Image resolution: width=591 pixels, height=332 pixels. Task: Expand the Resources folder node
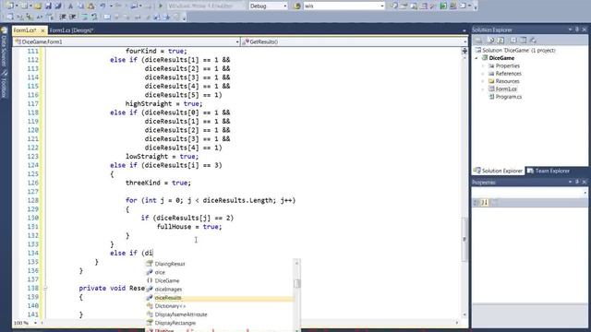[483, 81]
